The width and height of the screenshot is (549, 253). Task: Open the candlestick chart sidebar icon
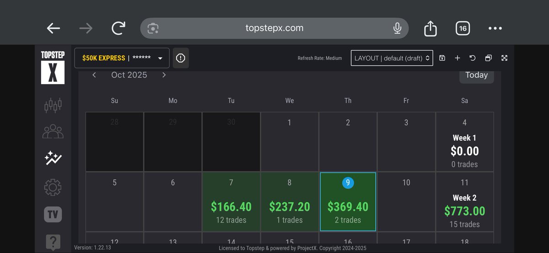click(x=53, y=105)
